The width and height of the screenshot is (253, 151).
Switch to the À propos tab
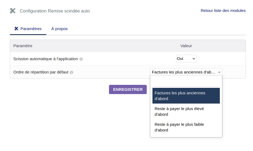(59, 29)
